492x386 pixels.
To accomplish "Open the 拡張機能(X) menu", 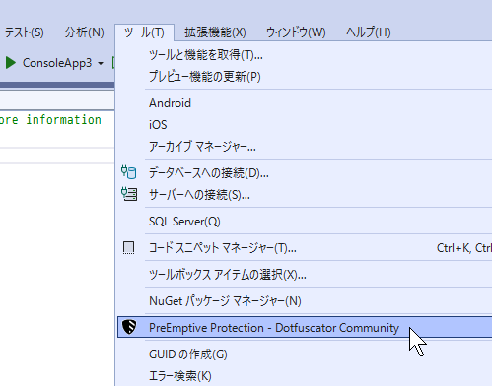I will click(x=215, y=32).
